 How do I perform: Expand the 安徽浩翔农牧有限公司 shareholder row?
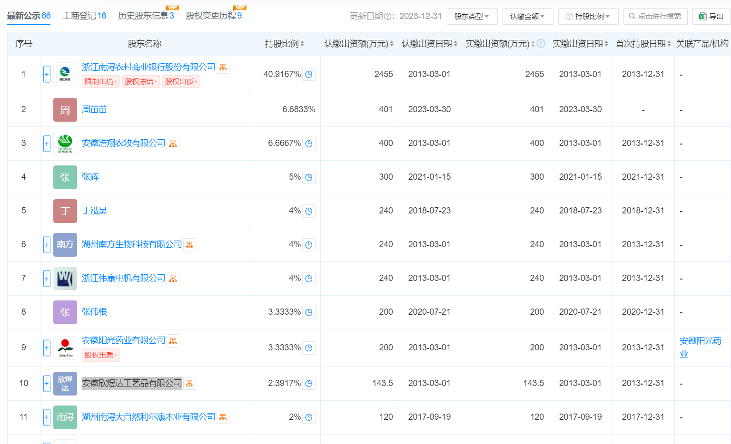coord(47,144)
